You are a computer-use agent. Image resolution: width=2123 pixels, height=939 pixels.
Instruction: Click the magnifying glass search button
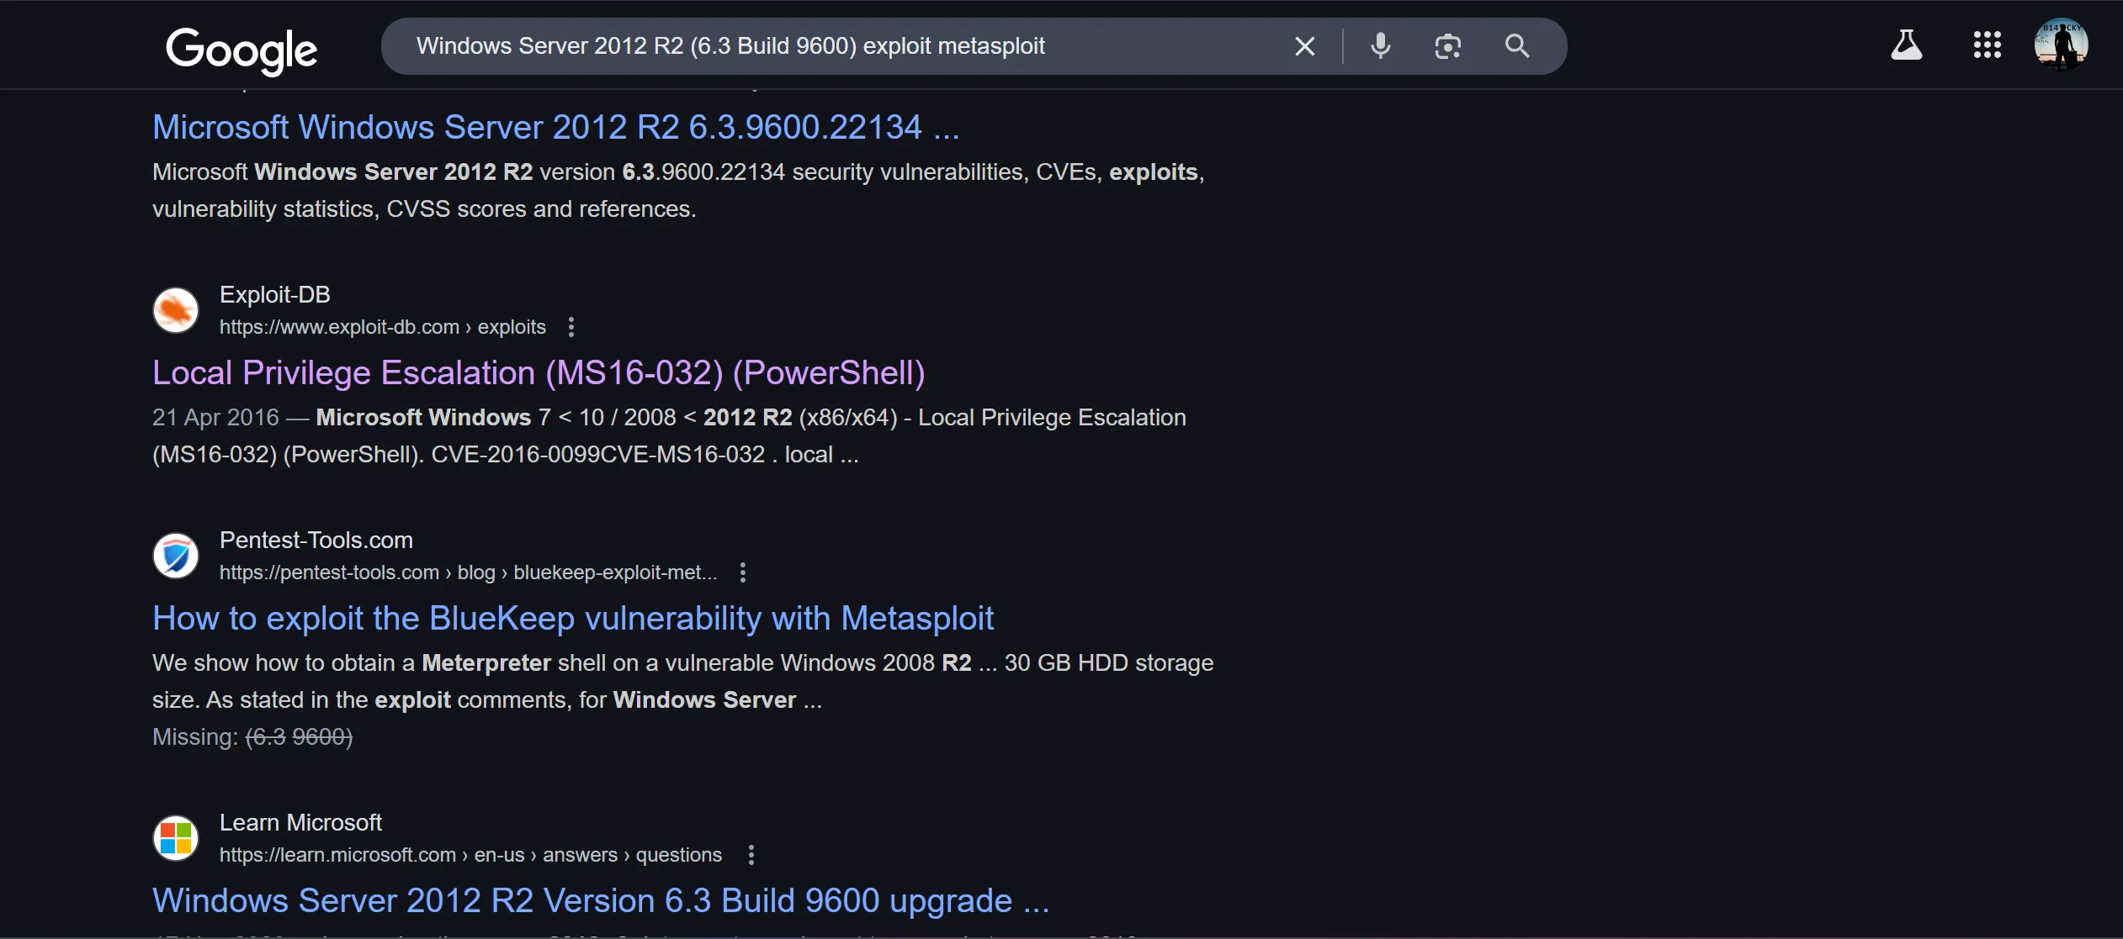(1516, 46)
